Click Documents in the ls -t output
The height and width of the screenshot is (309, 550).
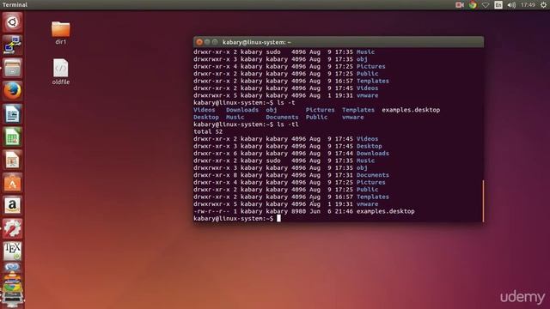[x=282, y=118]
